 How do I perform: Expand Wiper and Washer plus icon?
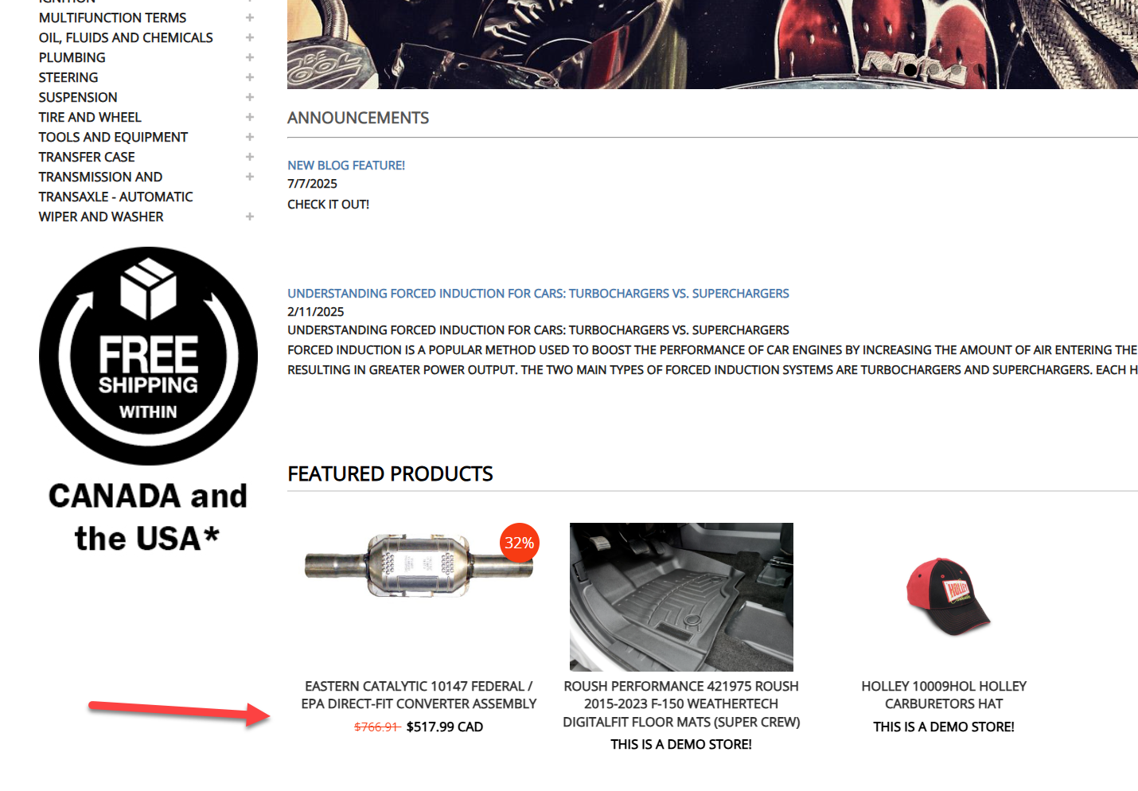click(250, 216)
